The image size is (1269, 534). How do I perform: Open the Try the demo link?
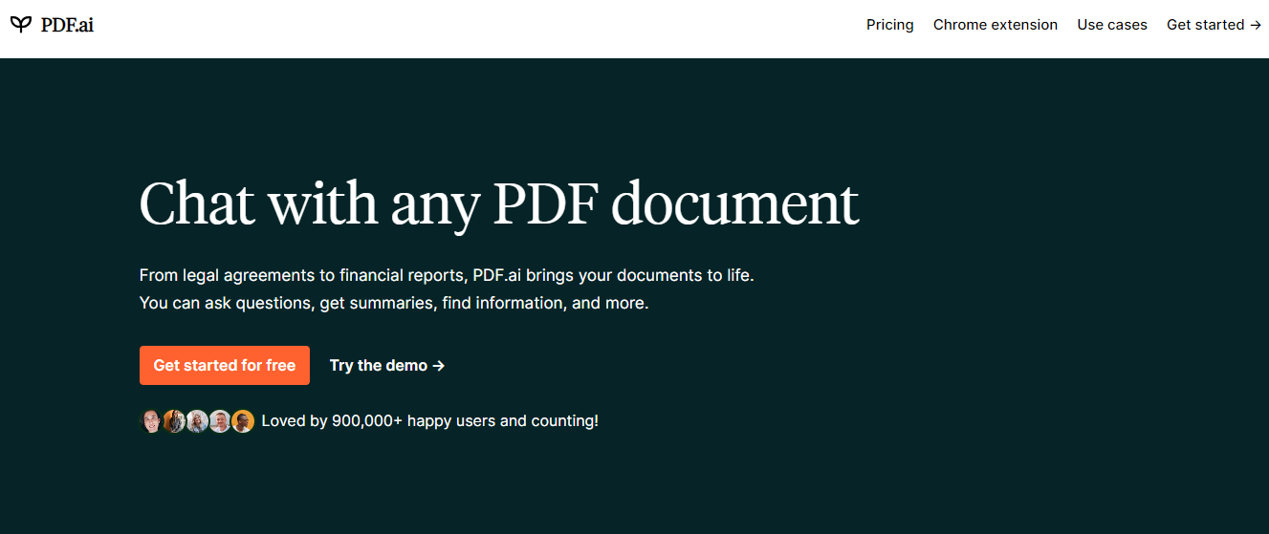click(x=387, y=365)
